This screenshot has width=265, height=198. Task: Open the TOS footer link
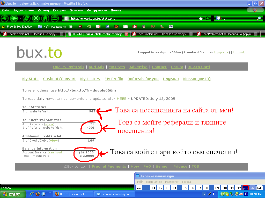coord(195,166)
